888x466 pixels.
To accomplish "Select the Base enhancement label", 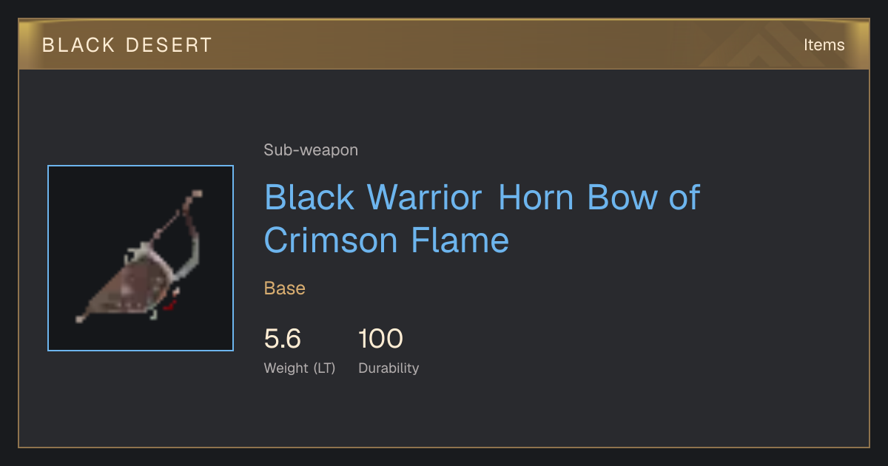I will (x=285, y=288).
